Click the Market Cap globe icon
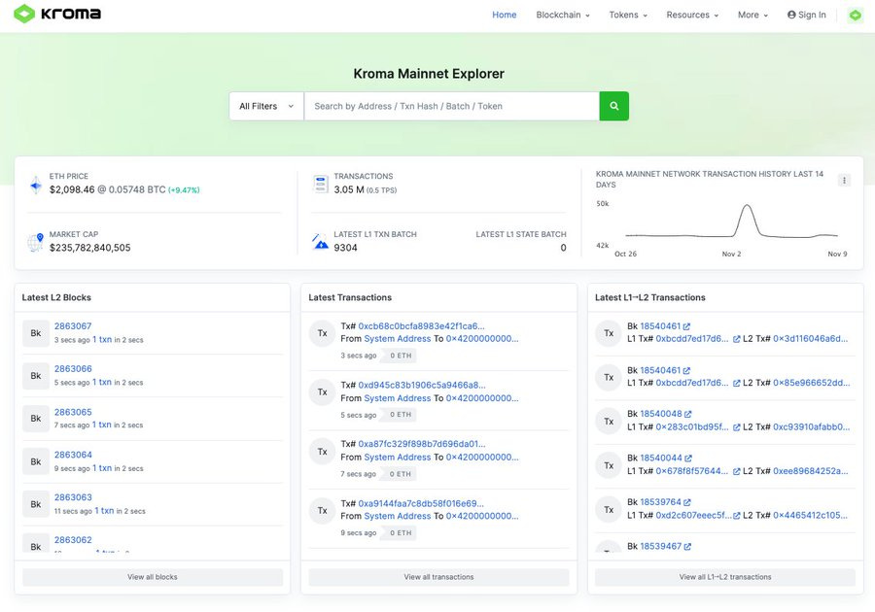The image size is (875, 612). tap(35, 242)
